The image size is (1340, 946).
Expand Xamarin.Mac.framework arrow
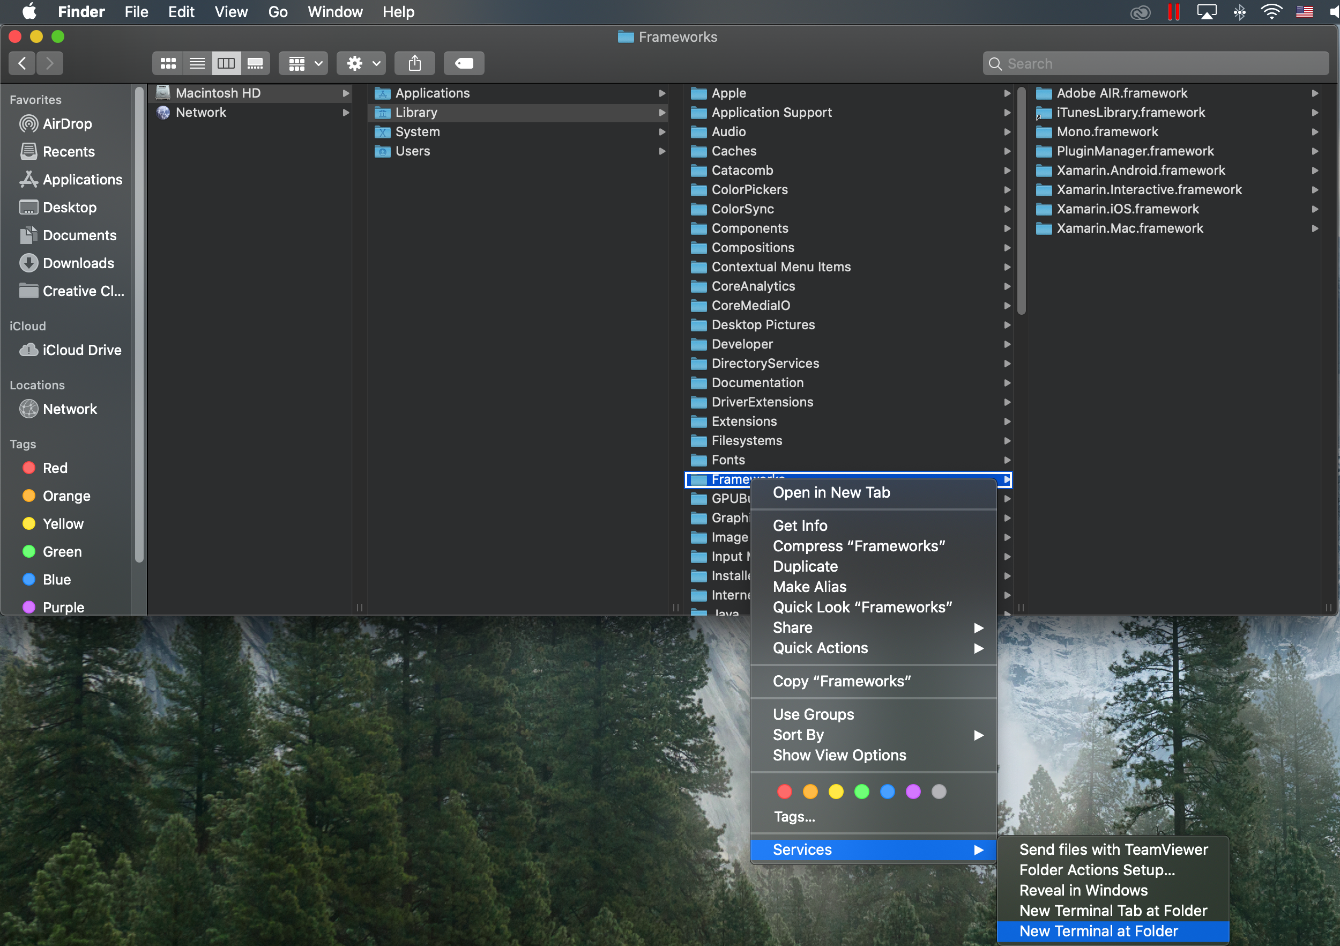(1314, 228)
